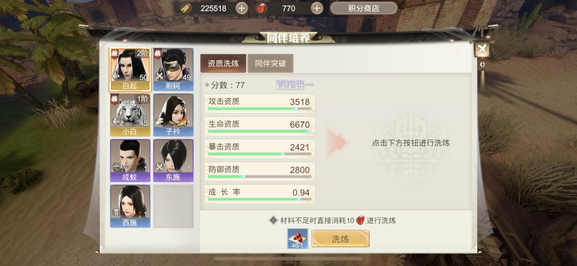
Task: Switch to 同伴突破 tab
Action: [x=270, y=63]
